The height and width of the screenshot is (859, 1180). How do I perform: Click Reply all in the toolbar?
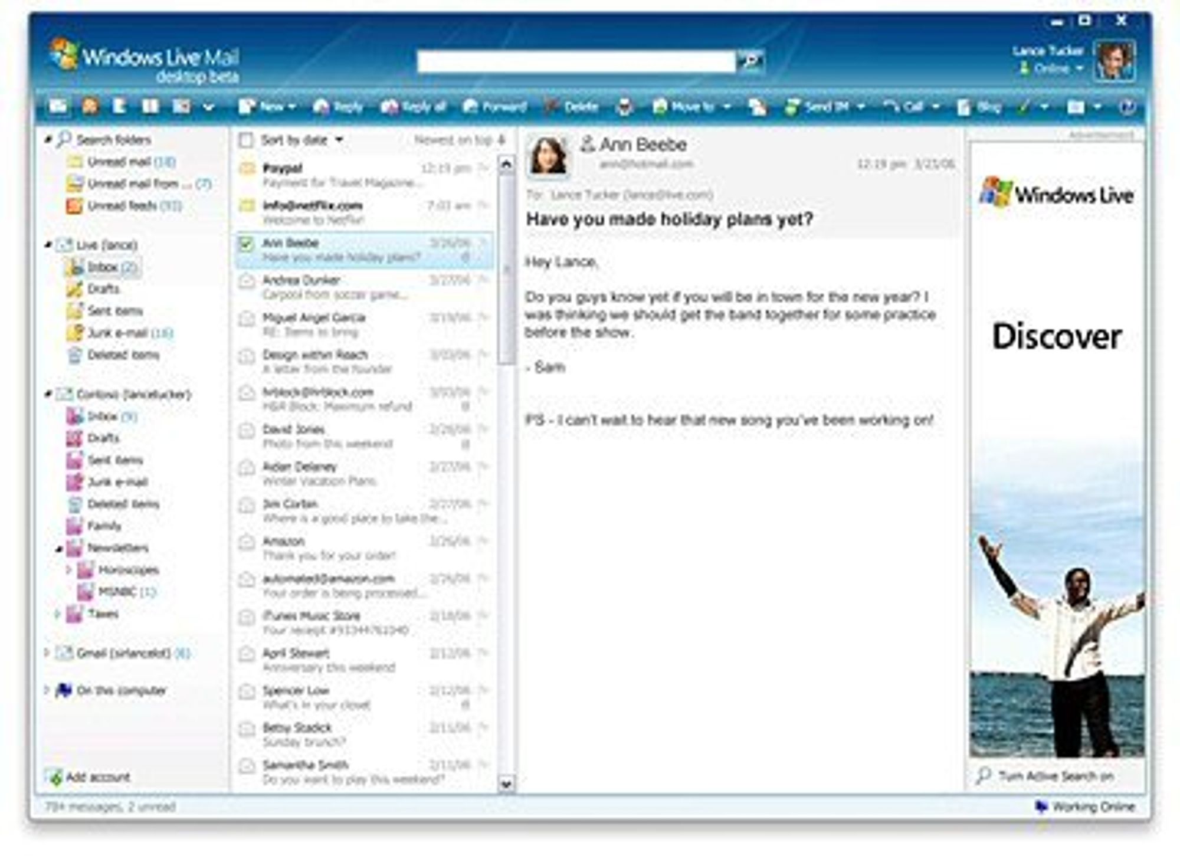[x=414, y=107]
